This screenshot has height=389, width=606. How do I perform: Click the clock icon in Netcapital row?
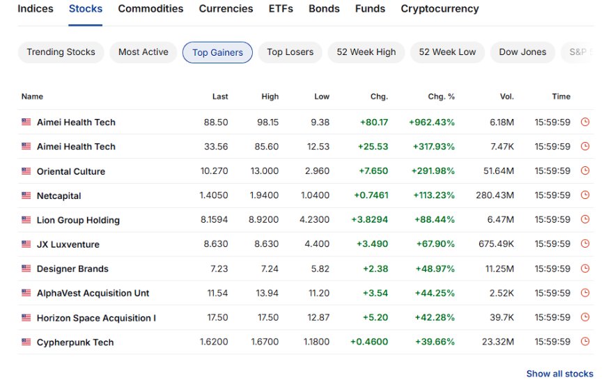(585, 195)
